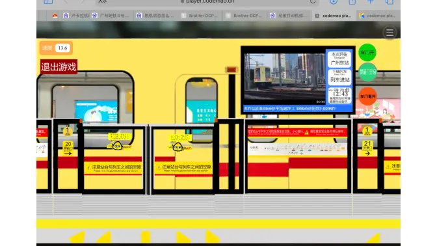Select the speed value field showing 13.6
This screenshot has width=437, height=246.
pyautogui.click(x=62, y=48)
